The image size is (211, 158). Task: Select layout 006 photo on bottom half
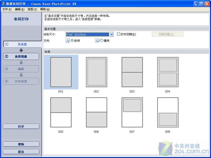point(97,112)
